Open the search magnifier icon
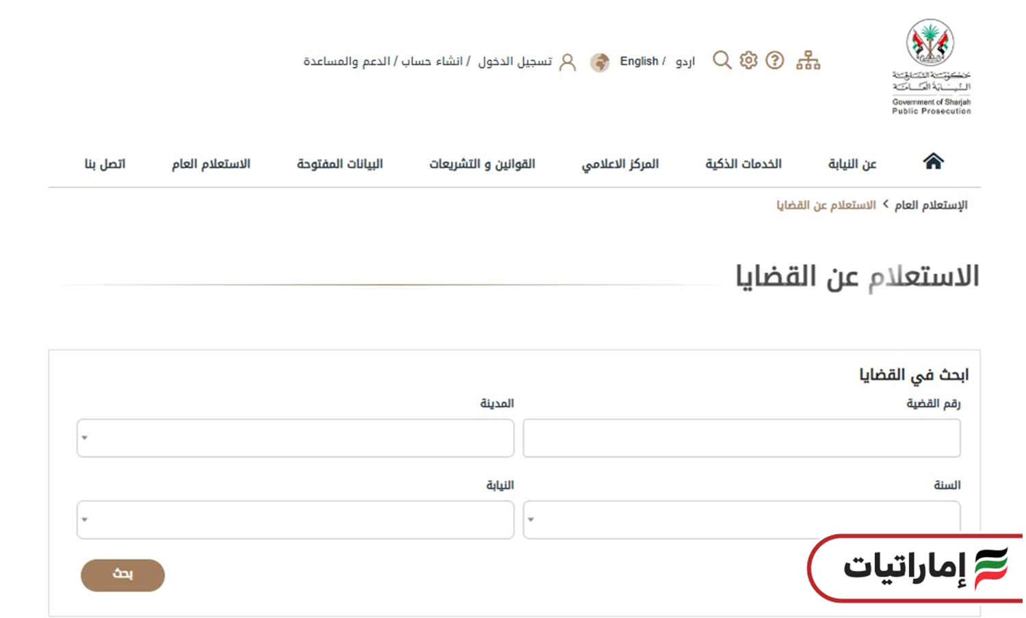1026x618 pixels. (x=722, y=60)
